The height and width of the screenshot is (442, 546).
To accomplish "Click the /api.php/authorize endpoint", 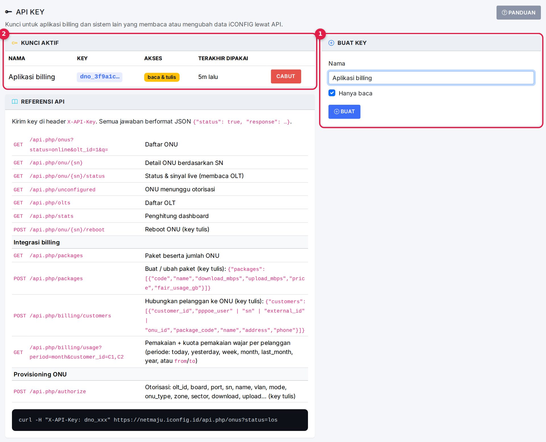I will pos(58,391).
